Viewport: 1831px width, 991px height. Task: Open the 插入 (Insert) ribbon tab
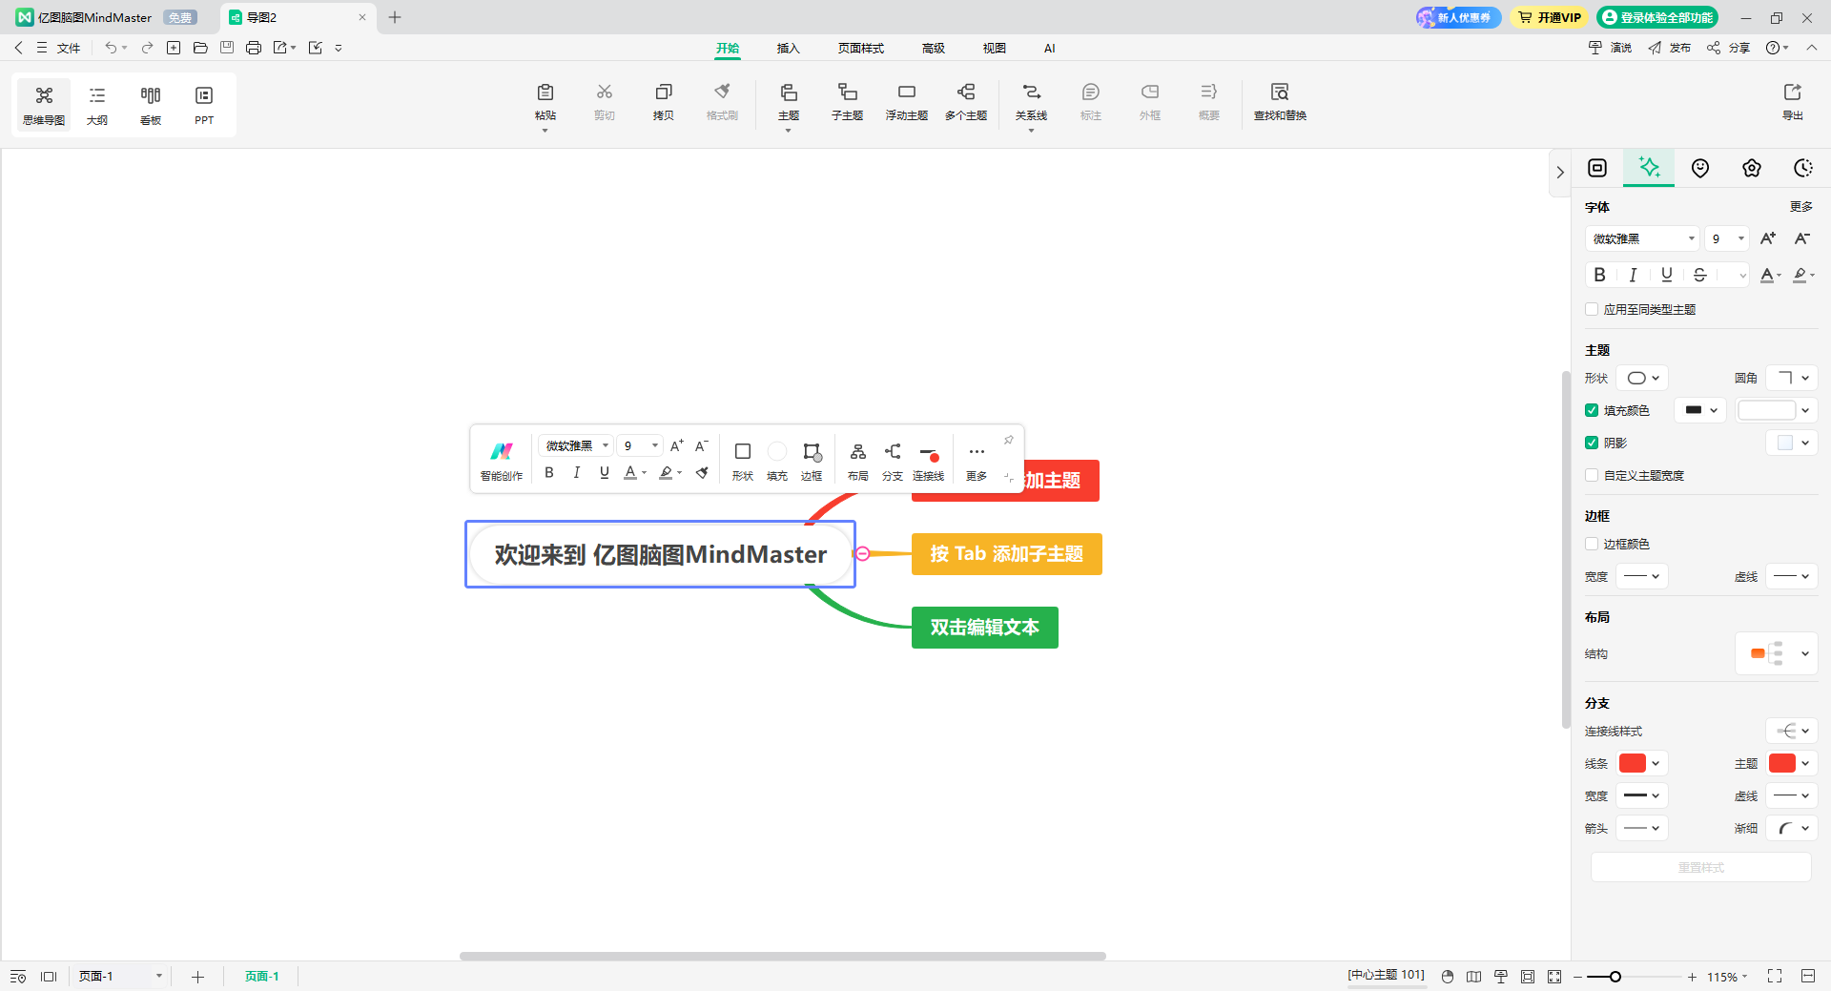coord(788,48)
